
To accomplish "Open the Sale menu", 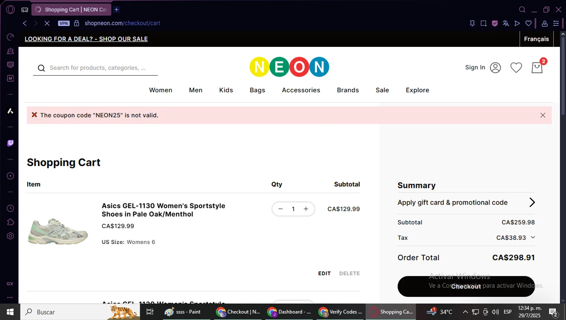I will point(382,90).
